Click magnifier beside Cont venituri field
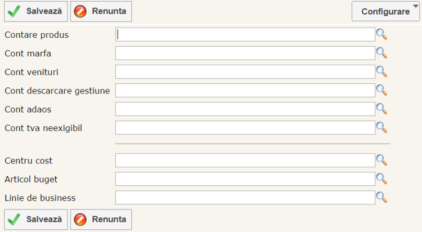 tap(381, 72)
